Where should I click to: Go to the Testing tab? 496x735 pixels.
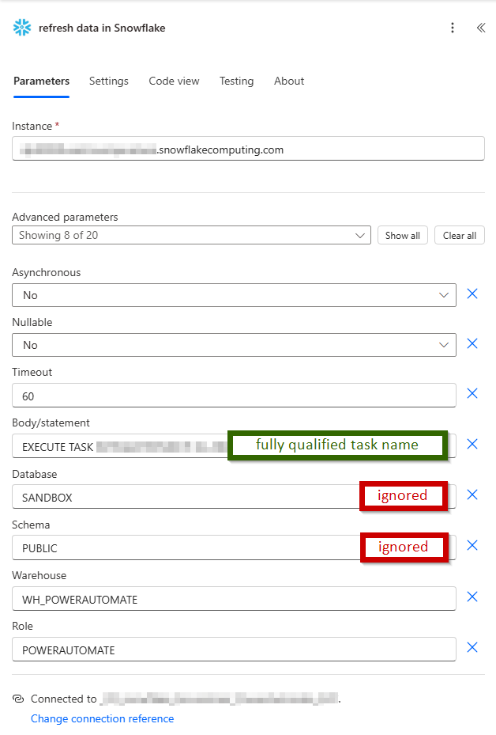coord(236,81)
